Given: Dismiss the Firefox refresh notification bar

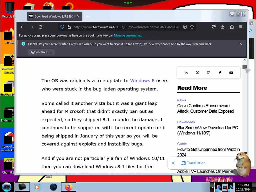Looking at the screenshot, I should coord(241,44).
